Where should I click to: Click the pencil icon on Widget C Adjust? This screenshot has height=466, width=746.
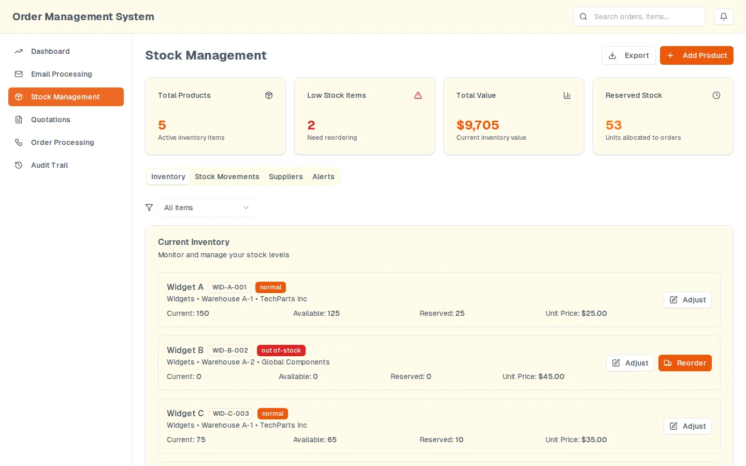tap(673, 426)
